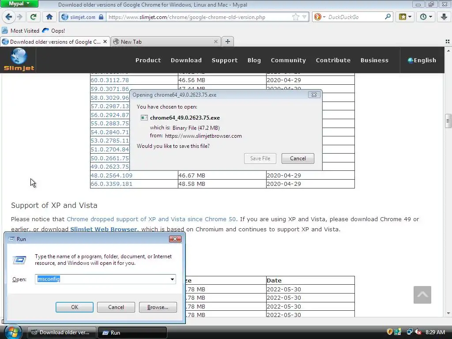Select the Download older versions tab

(55, 42)
